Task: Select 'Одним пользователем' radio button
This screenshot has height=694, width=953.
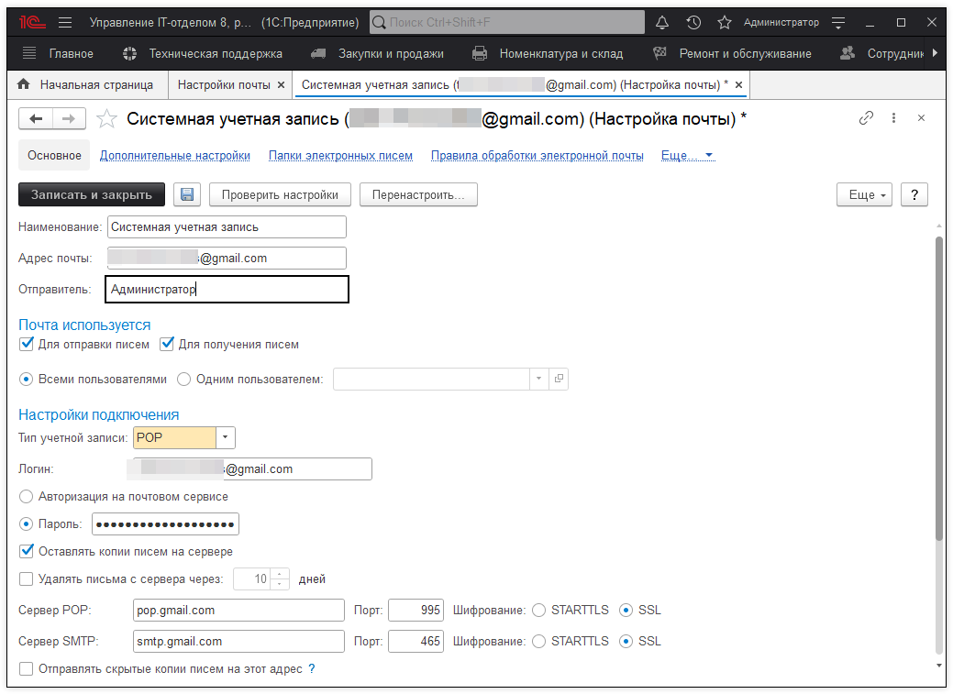Action: click(x=183, y=379)
